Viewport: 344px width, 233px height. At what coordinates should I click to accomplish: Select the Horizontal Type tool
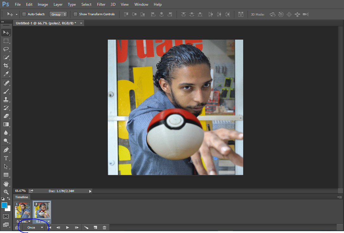tap(6, 158)
